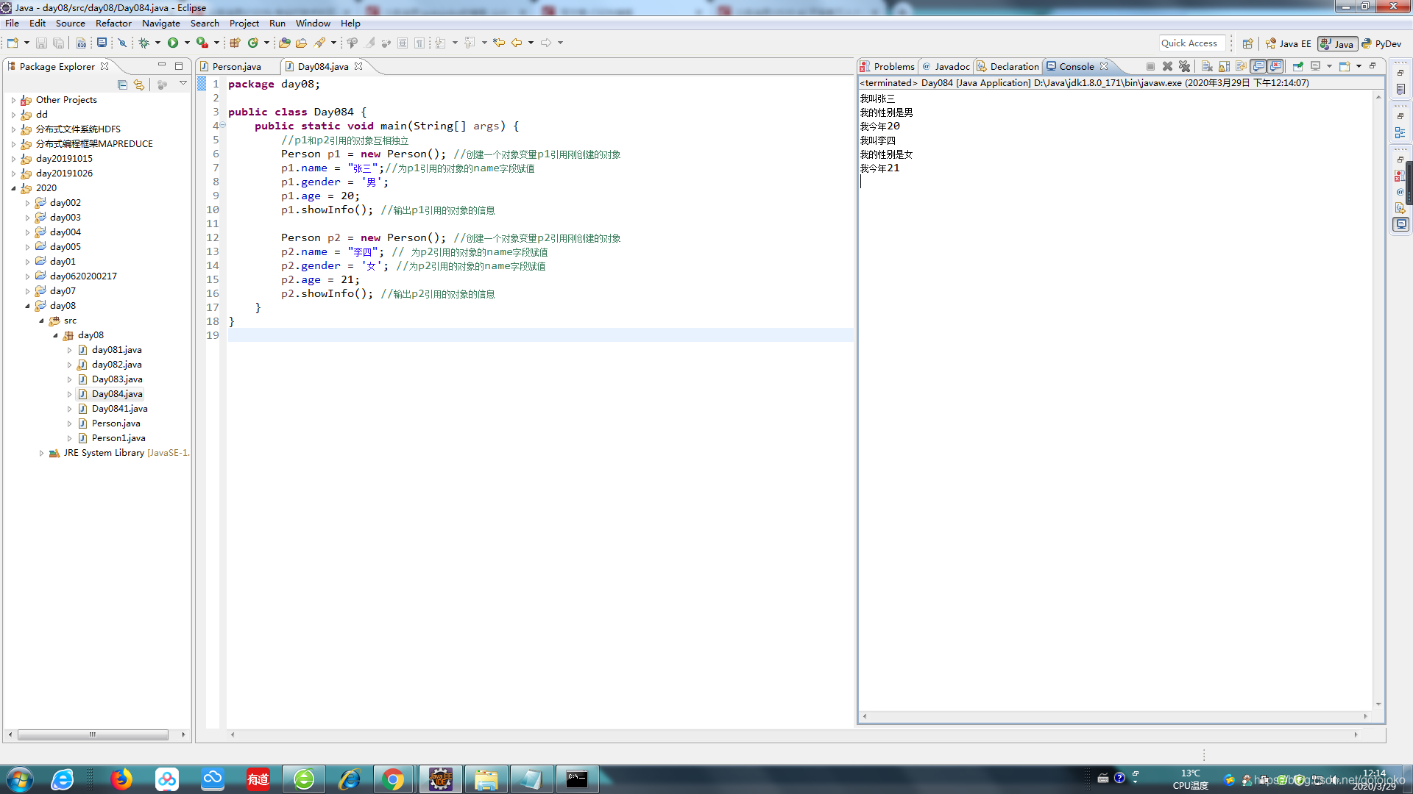Click the Debug bug icon
This screenshot has height=794, width=1413.
click(144, 43)
